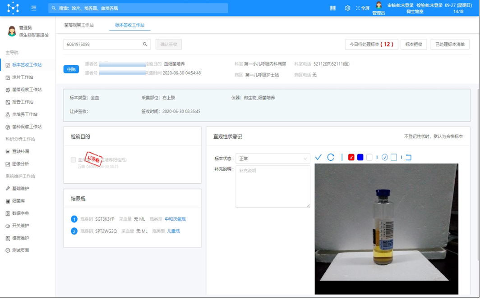Select the checkmark annotation tool above the photo
The height and width of the screenshot is (299, 480).
(x=318, y=157)
